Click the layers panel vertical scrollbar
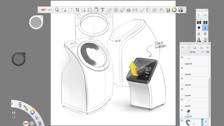This screenshot has height=126, width=224. [x=210, y=98]
